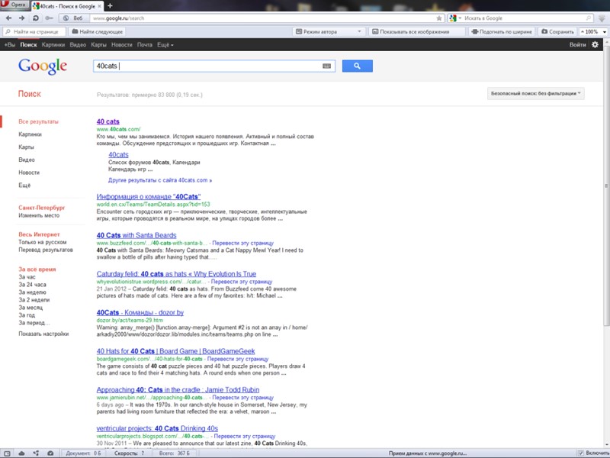Viewport: 610px width, 458px height.
Task: Select the 40cats Google search tab
Action: [67, 6]
